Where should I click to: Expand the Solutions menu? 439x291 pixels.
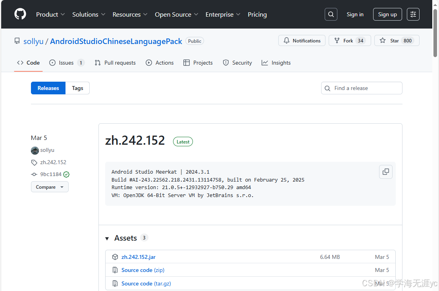(89, 15)
